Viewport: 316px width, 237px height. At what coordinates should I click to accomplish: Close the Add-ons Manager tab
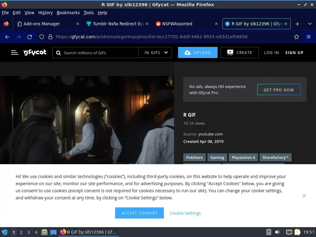(77, 24)
